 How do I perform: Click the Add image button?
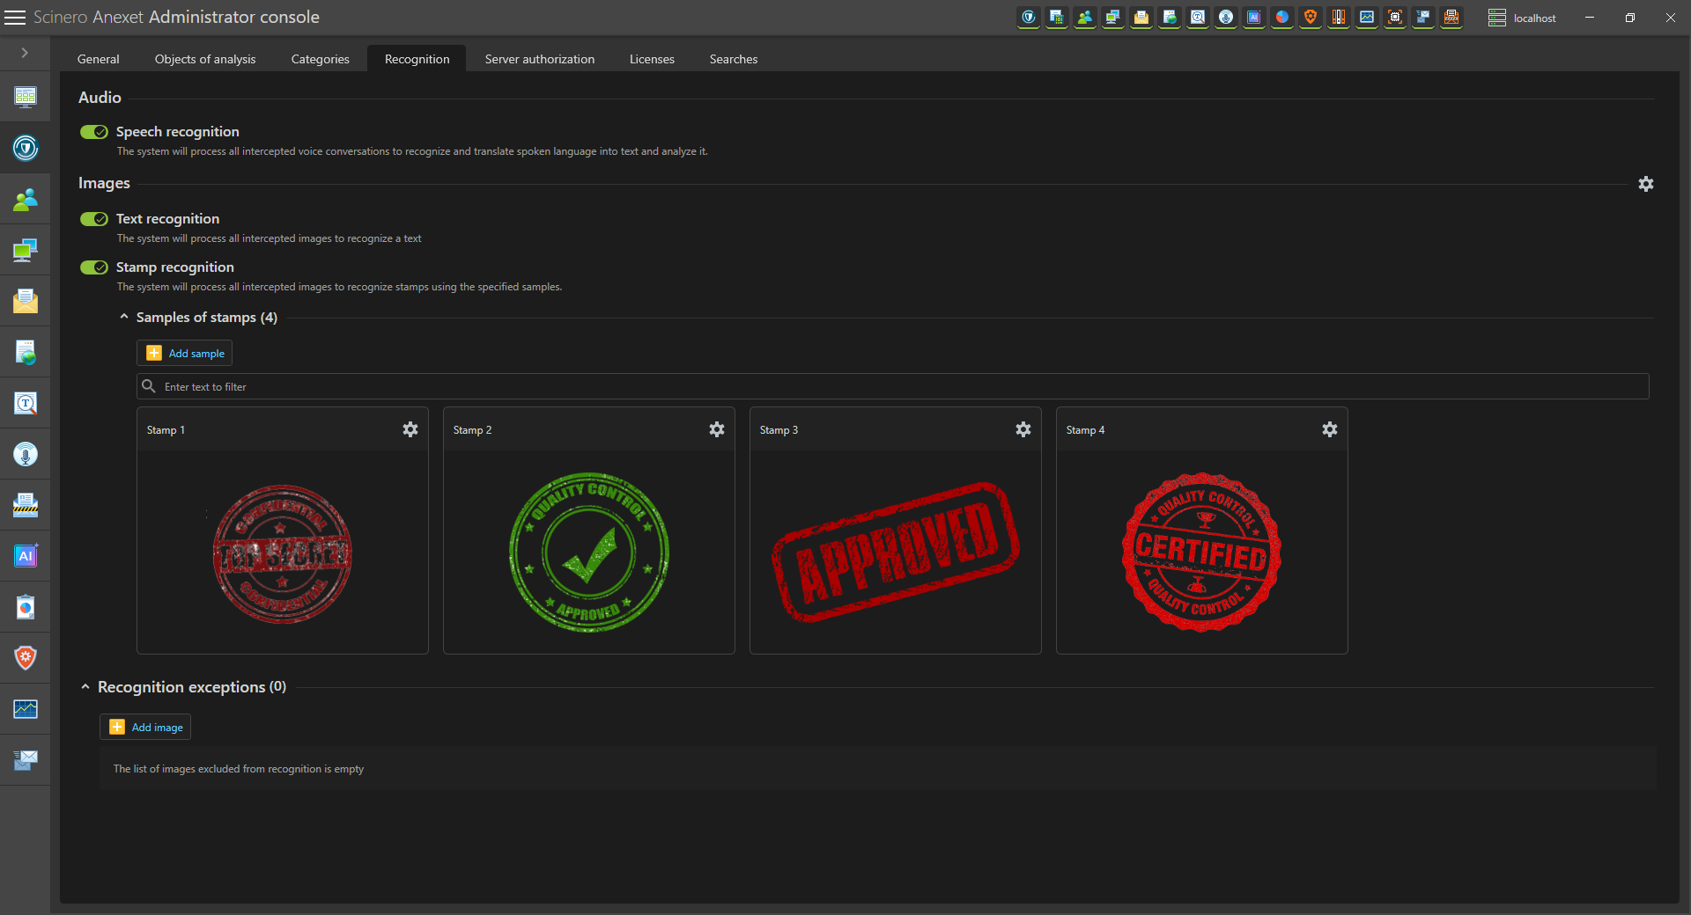pos(145,727)
